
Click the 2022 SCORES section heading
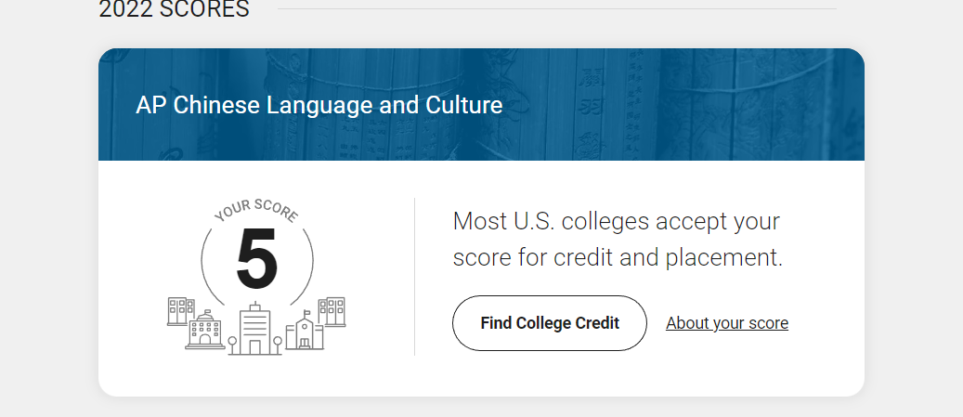(174, 9)
